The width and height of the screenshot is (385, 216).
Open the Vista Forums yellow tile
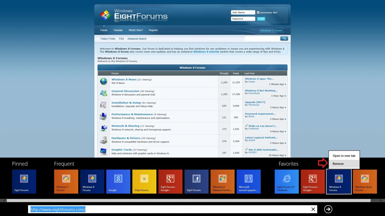pyautogui.click(x=144, y=181)
